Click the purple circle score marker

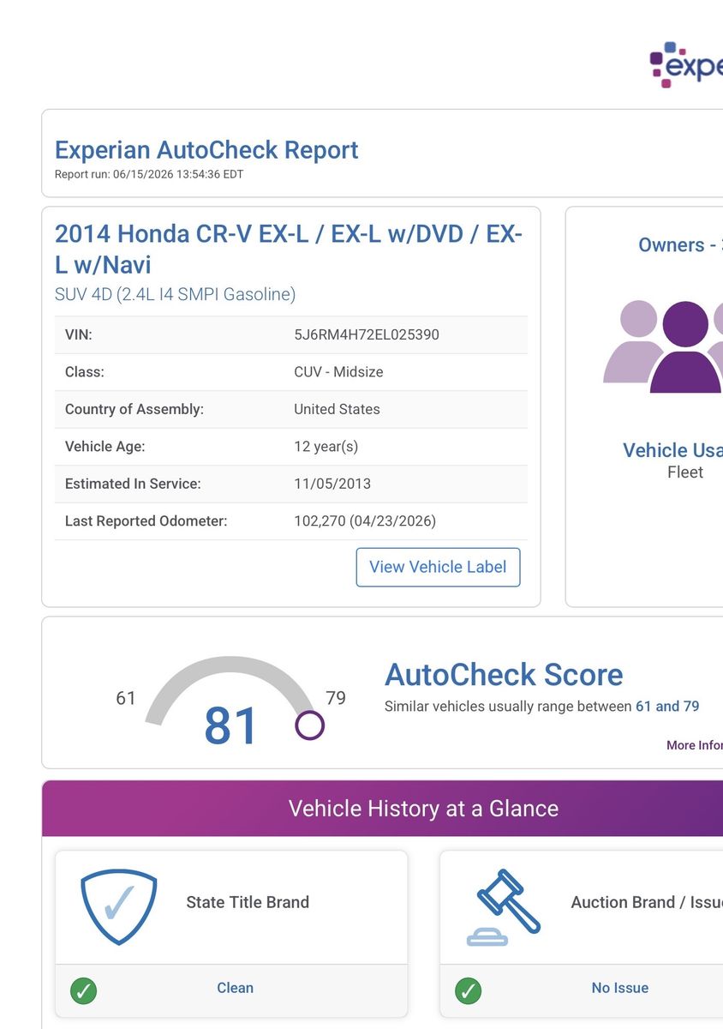click(x=309, y=725)
